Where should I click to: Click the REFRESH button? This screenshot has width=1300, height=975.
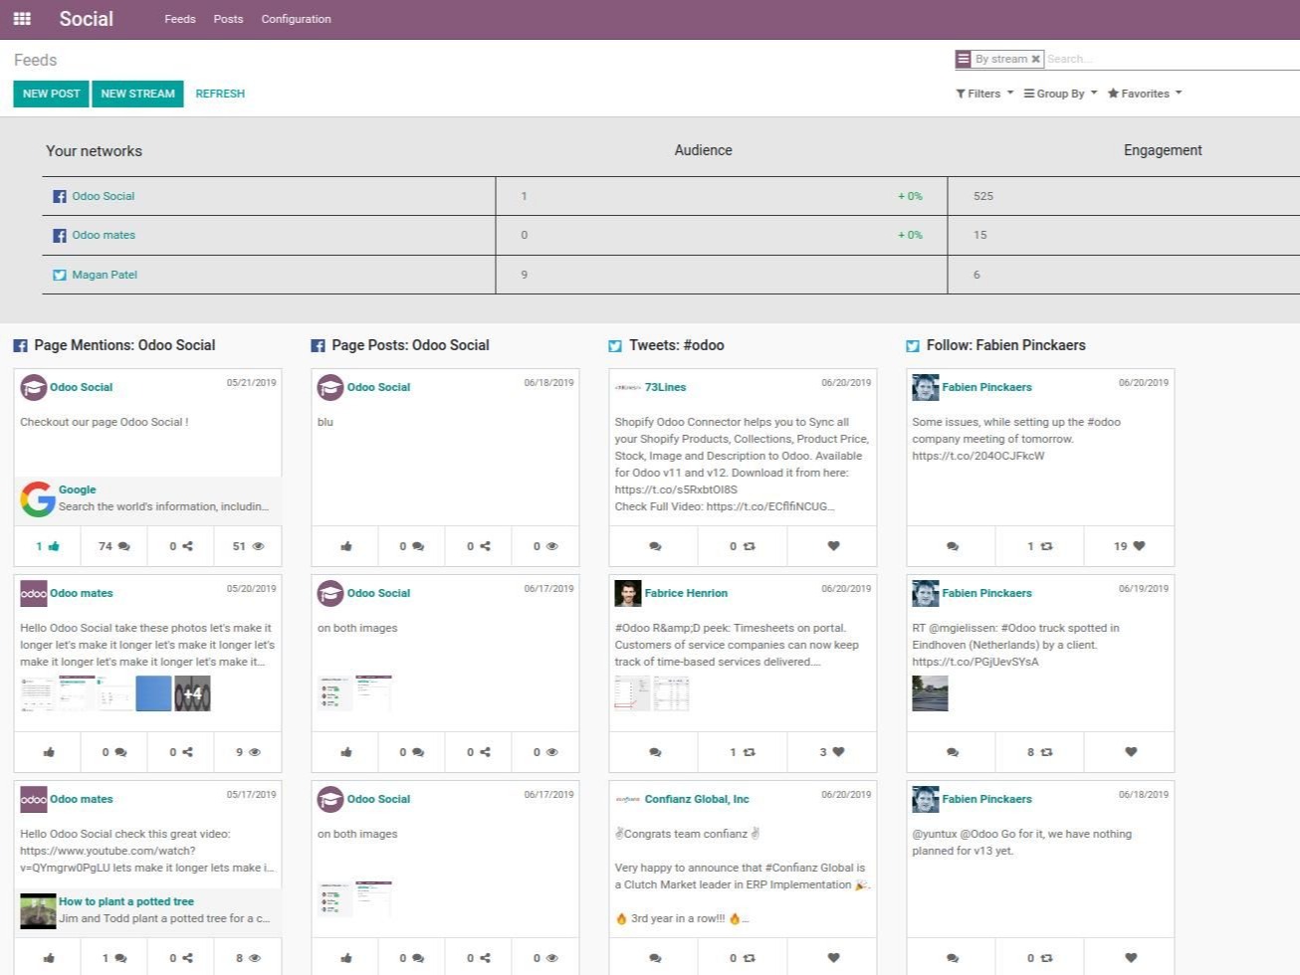click(220, 93)
